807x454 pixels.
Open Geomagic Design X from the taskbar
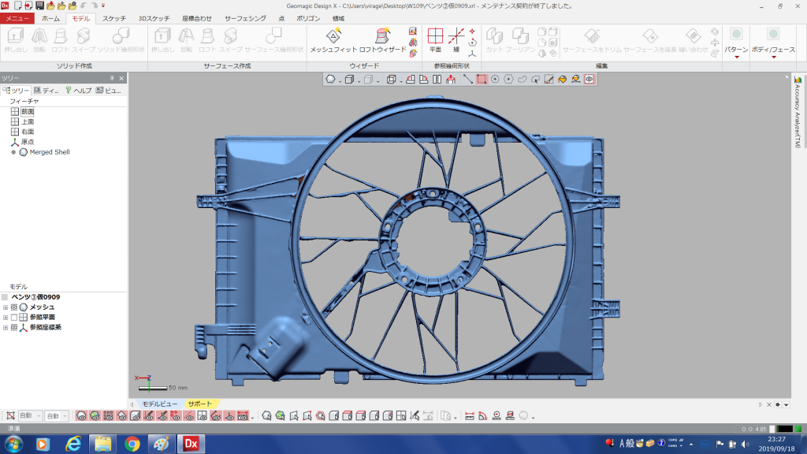point(190,444)
